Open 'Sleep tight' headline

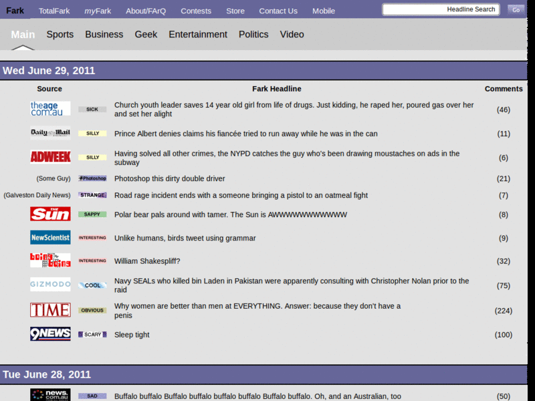[132, 335]
